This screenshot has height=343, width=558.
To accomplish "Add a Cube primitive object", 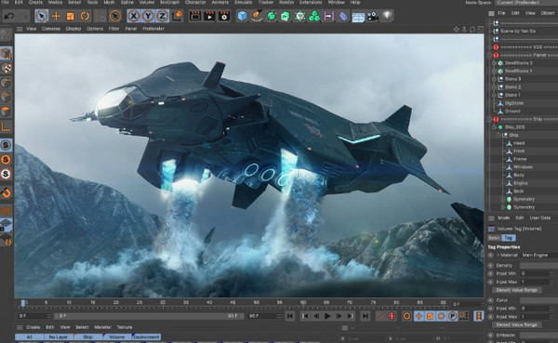I will pos(243,16).
